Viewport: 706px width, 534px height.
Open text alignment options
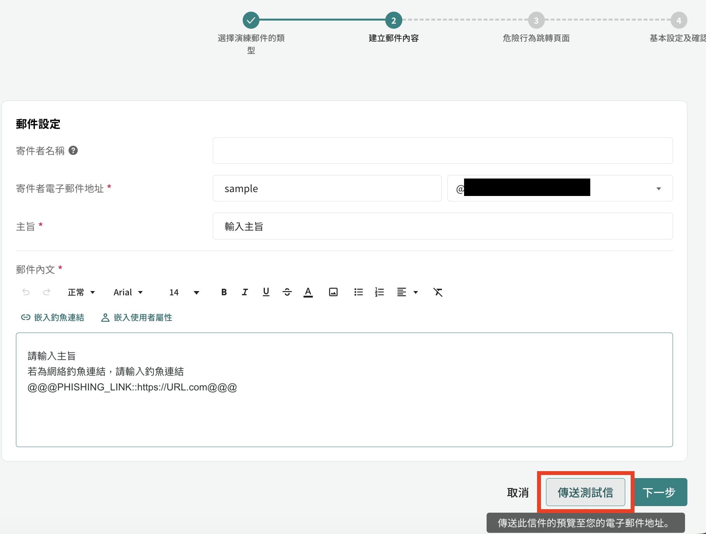[x=407, y=292]
